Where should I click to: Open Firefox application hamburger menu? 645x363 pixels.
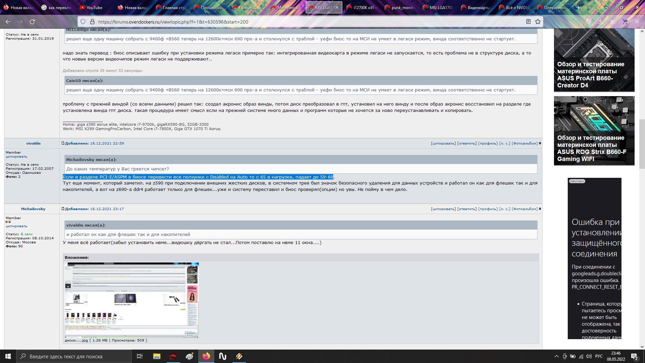(x=637, y=22)
